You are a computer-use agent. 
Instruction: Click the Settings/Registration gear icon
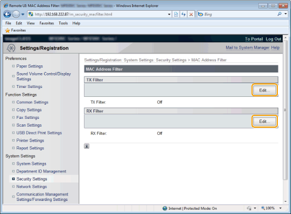[x=11, y=48]
